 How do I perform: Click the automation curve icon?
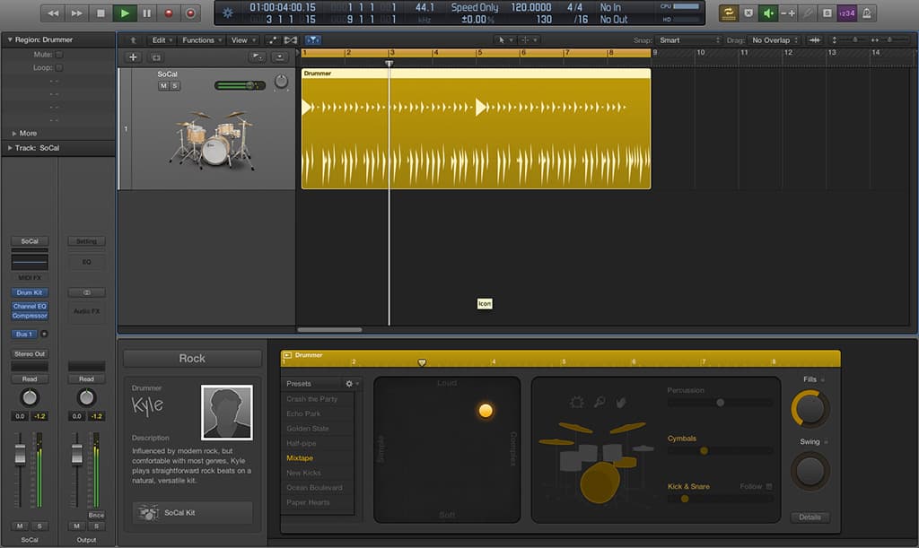[273, 39]
